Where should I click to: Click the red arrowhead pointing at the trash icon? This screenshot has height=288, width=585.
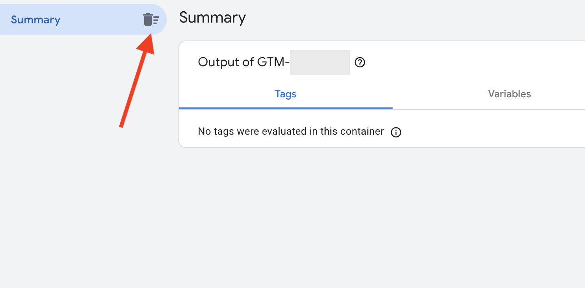tap(147, 45)
